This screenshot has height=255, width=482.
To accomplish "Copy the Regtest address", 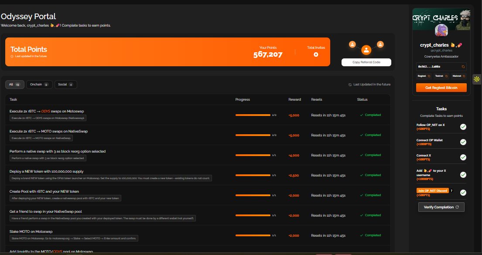I will tap(429, 76).
